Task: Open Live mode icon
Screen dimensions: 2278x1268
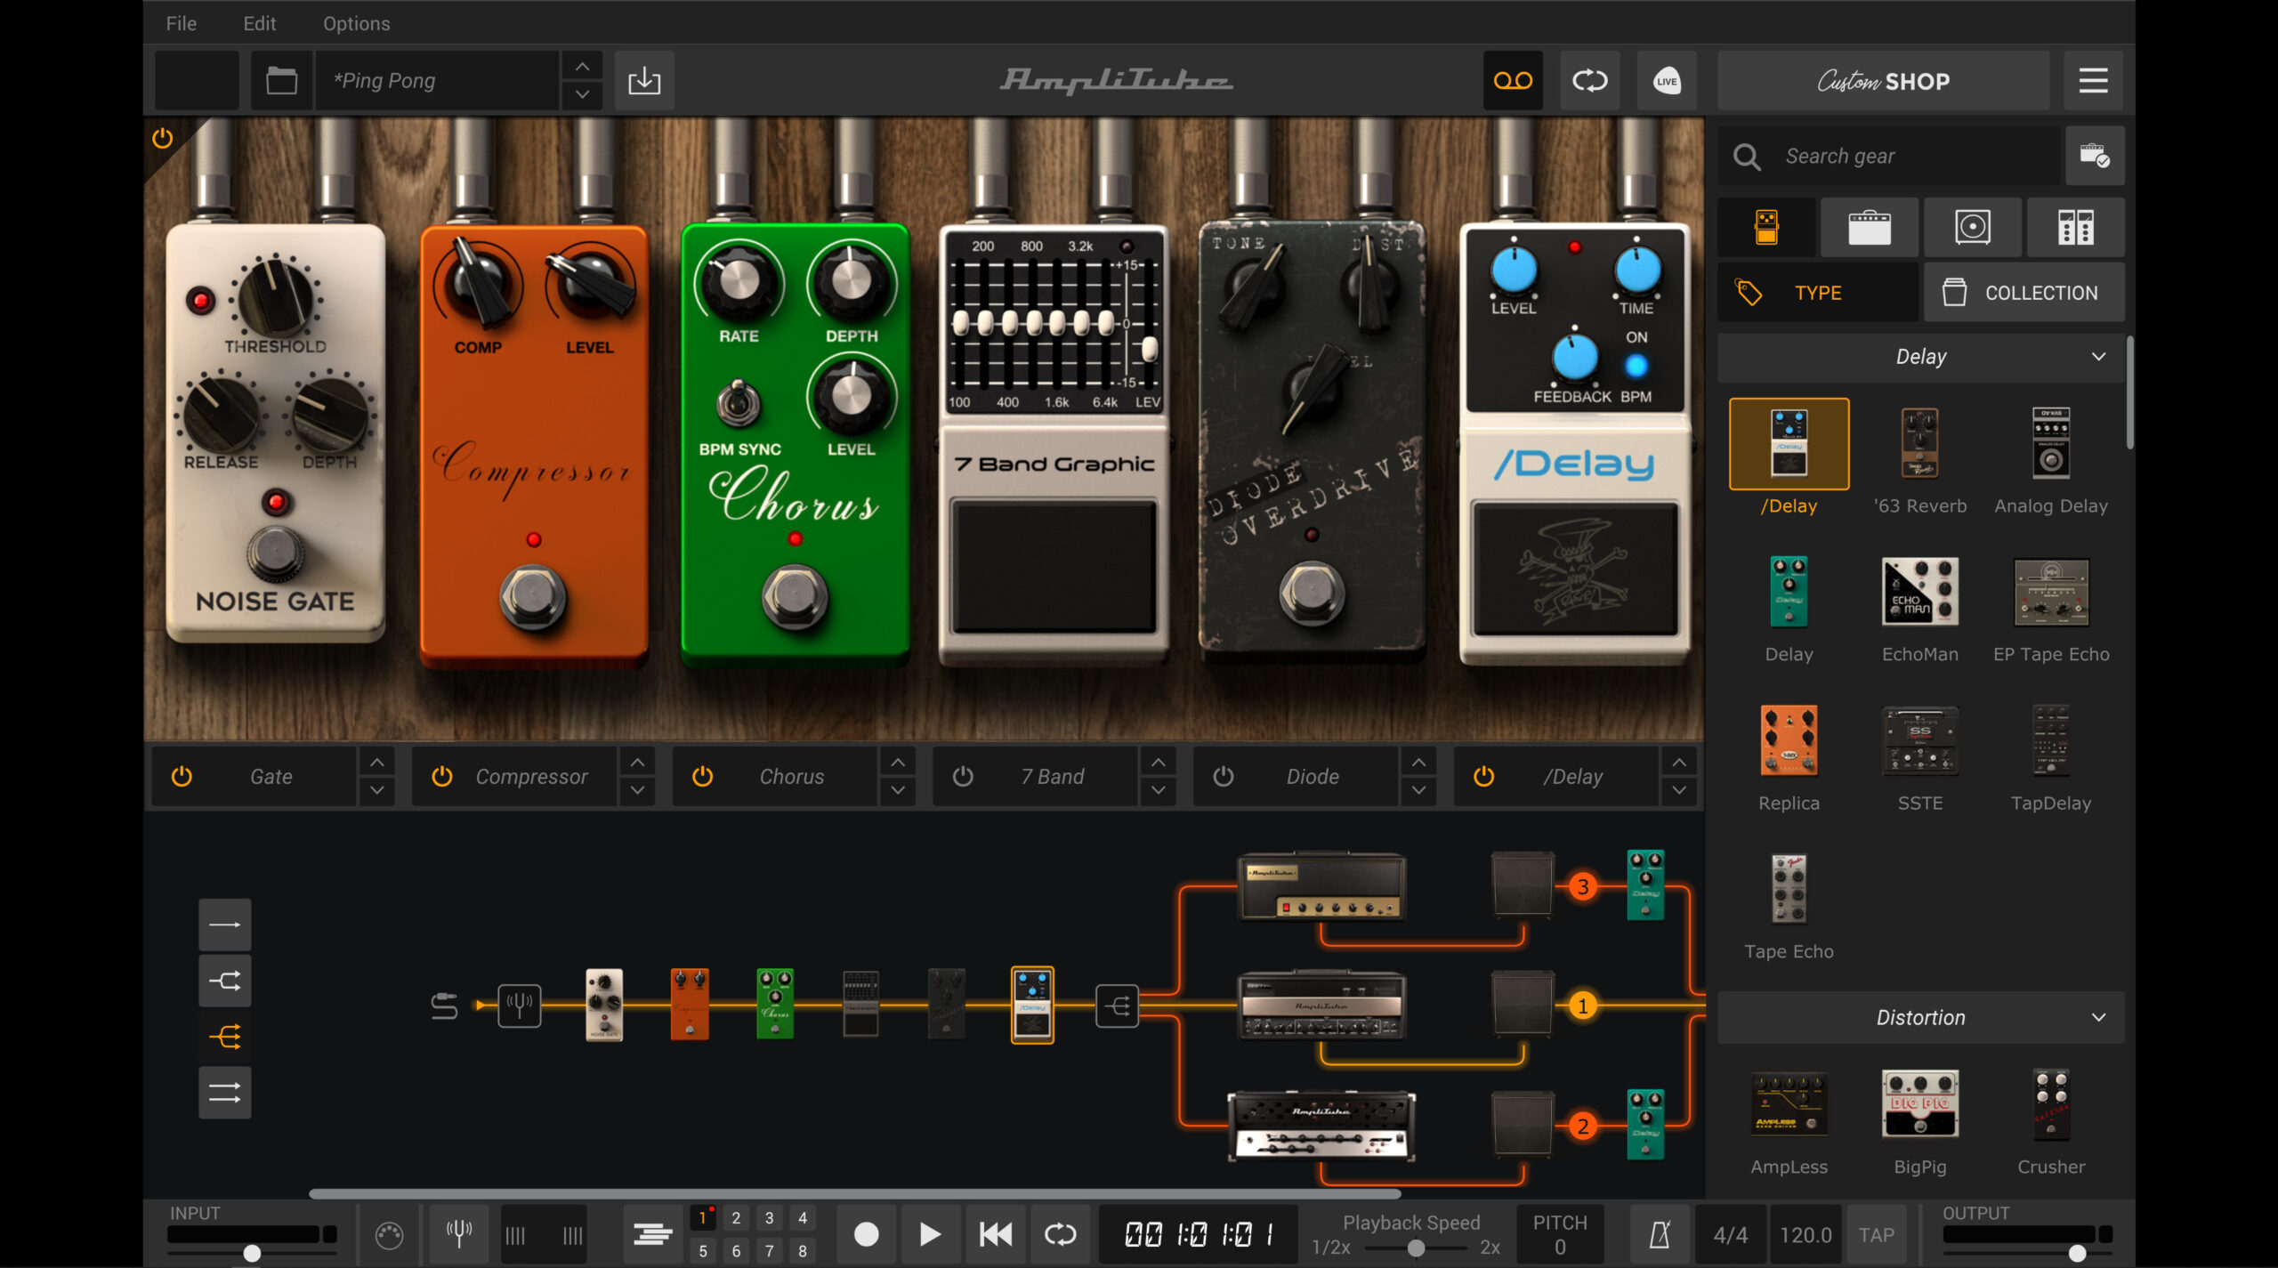Action: pyautogui.click(x=1667, y=81)
